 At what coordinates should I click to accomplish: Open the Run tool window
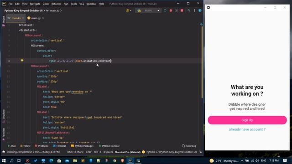[x=12, y=146]
